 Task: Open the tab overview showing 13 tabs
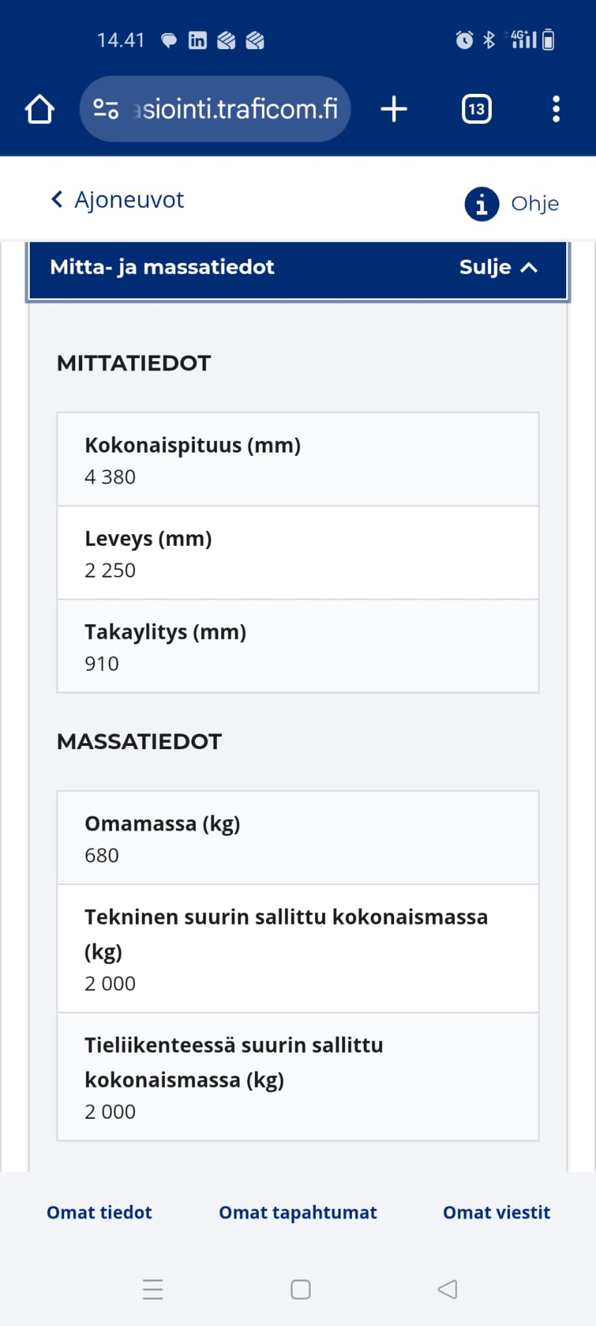(x=476, y=109)
